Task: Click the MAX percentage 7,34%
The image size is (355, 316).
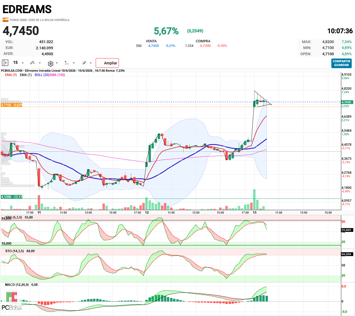Action: [347, 42]
